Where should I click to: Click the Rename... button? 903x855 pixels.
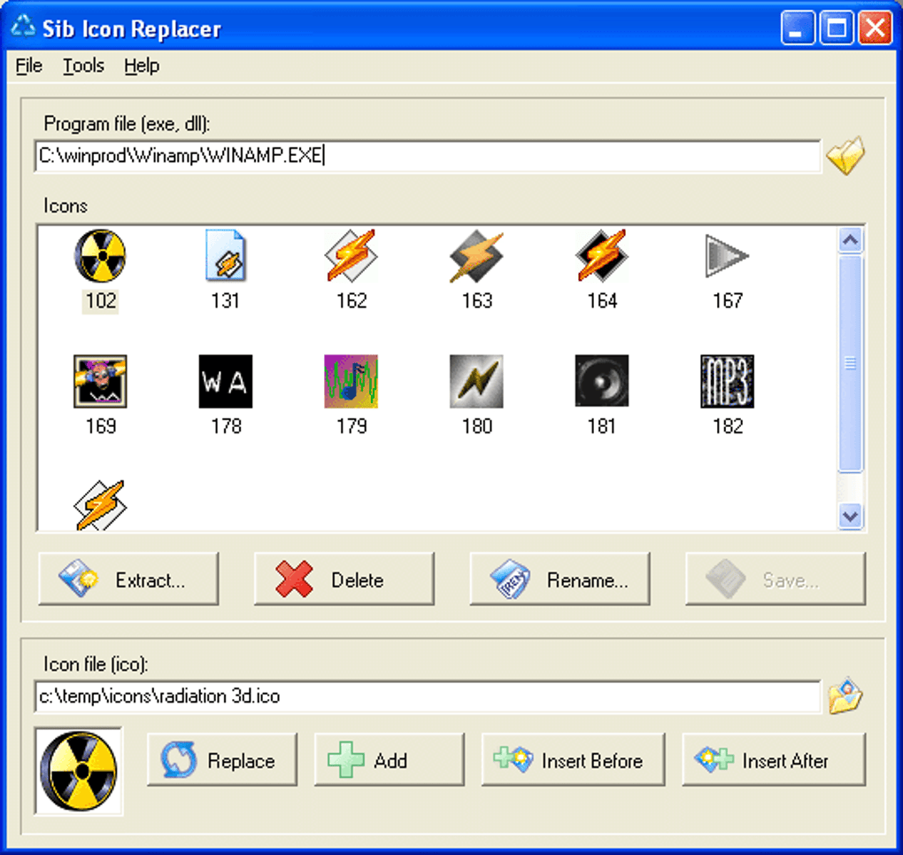coord(560,579)
